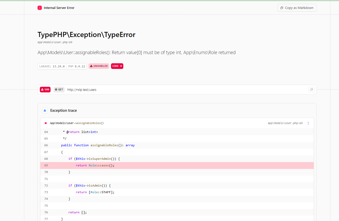Click the CODE 0 badge

117,66
